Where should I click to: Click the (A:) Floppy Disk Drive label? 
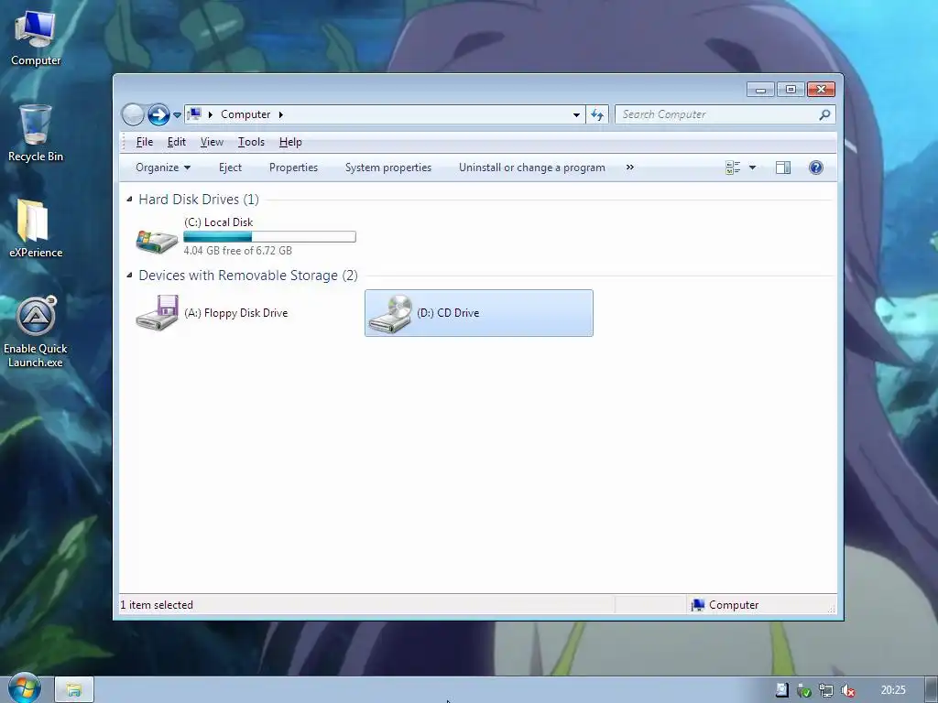pyautogui.click(x=235, y=313)
